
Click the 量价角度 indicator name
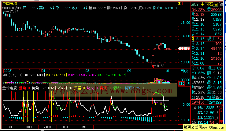(x=10, y=88)
